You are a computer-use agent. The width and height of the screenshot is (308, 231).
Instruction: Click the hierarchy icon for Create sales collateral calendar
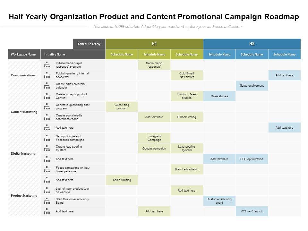click(47, 86)
